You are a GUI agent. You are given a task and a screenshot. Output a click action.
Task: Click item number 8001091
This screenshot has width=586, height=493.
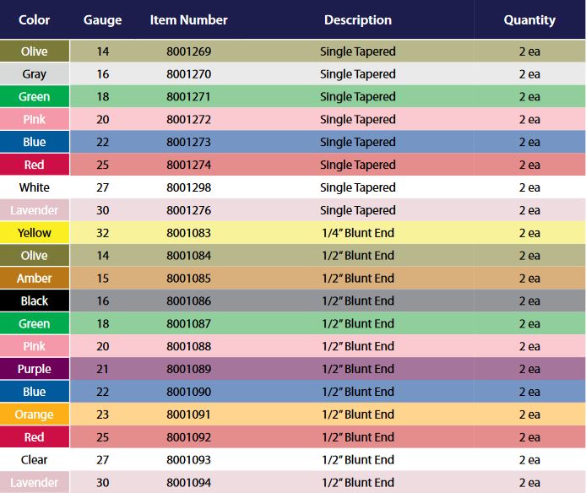[x=189, y=414]
